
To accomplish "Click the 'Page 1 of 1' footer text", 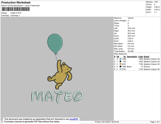I will pos(155,122).
